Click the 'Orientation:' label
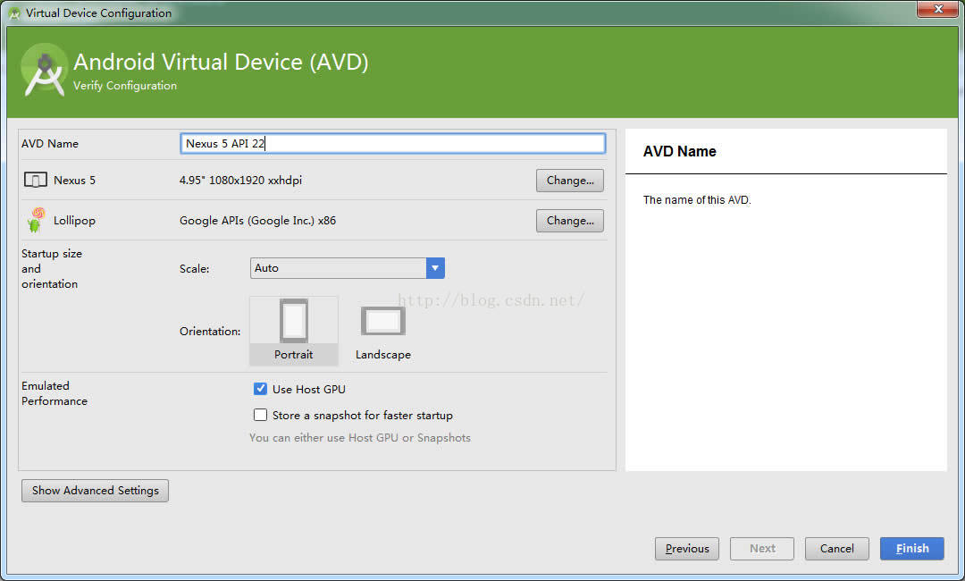The height and width of the screenshot is (581, 965). pos(210,331)
